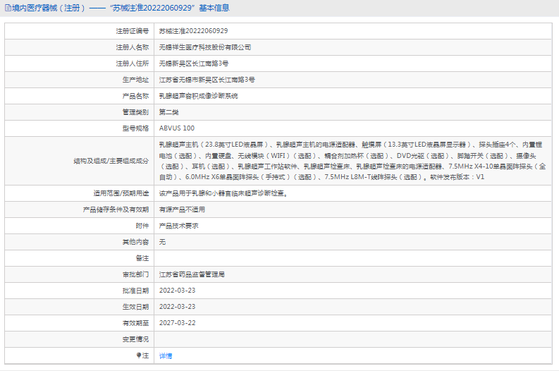Screen dimensions: 559x371
Task: Click the 型号规格 label
Action: (x=135, y=128)
